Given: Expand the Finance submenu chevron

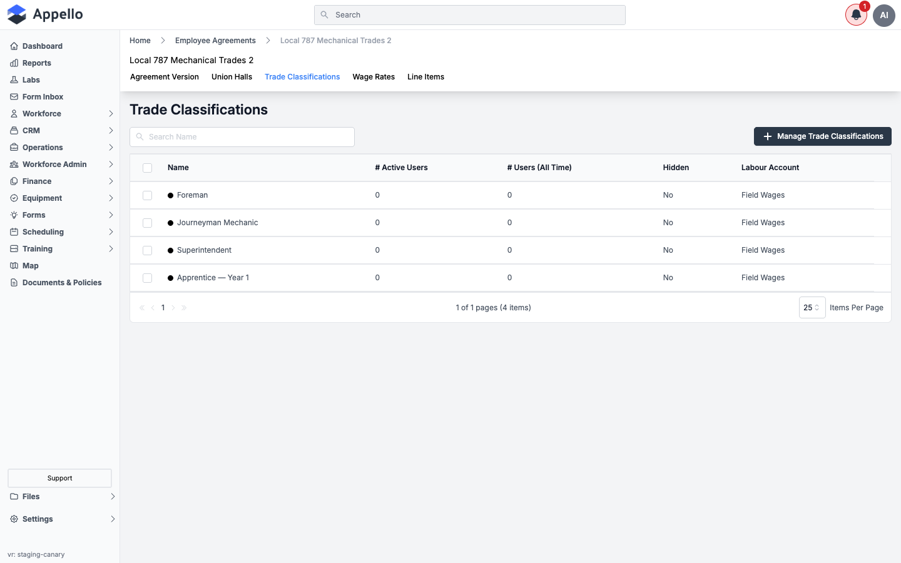Looking at the screenshot, I should click(111, 181).
